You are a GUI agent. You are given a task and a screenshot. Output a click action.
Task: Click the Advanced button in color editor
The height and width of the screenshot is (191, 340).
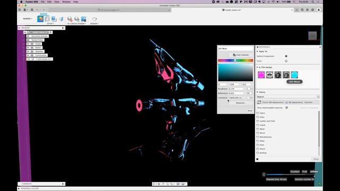241,103
